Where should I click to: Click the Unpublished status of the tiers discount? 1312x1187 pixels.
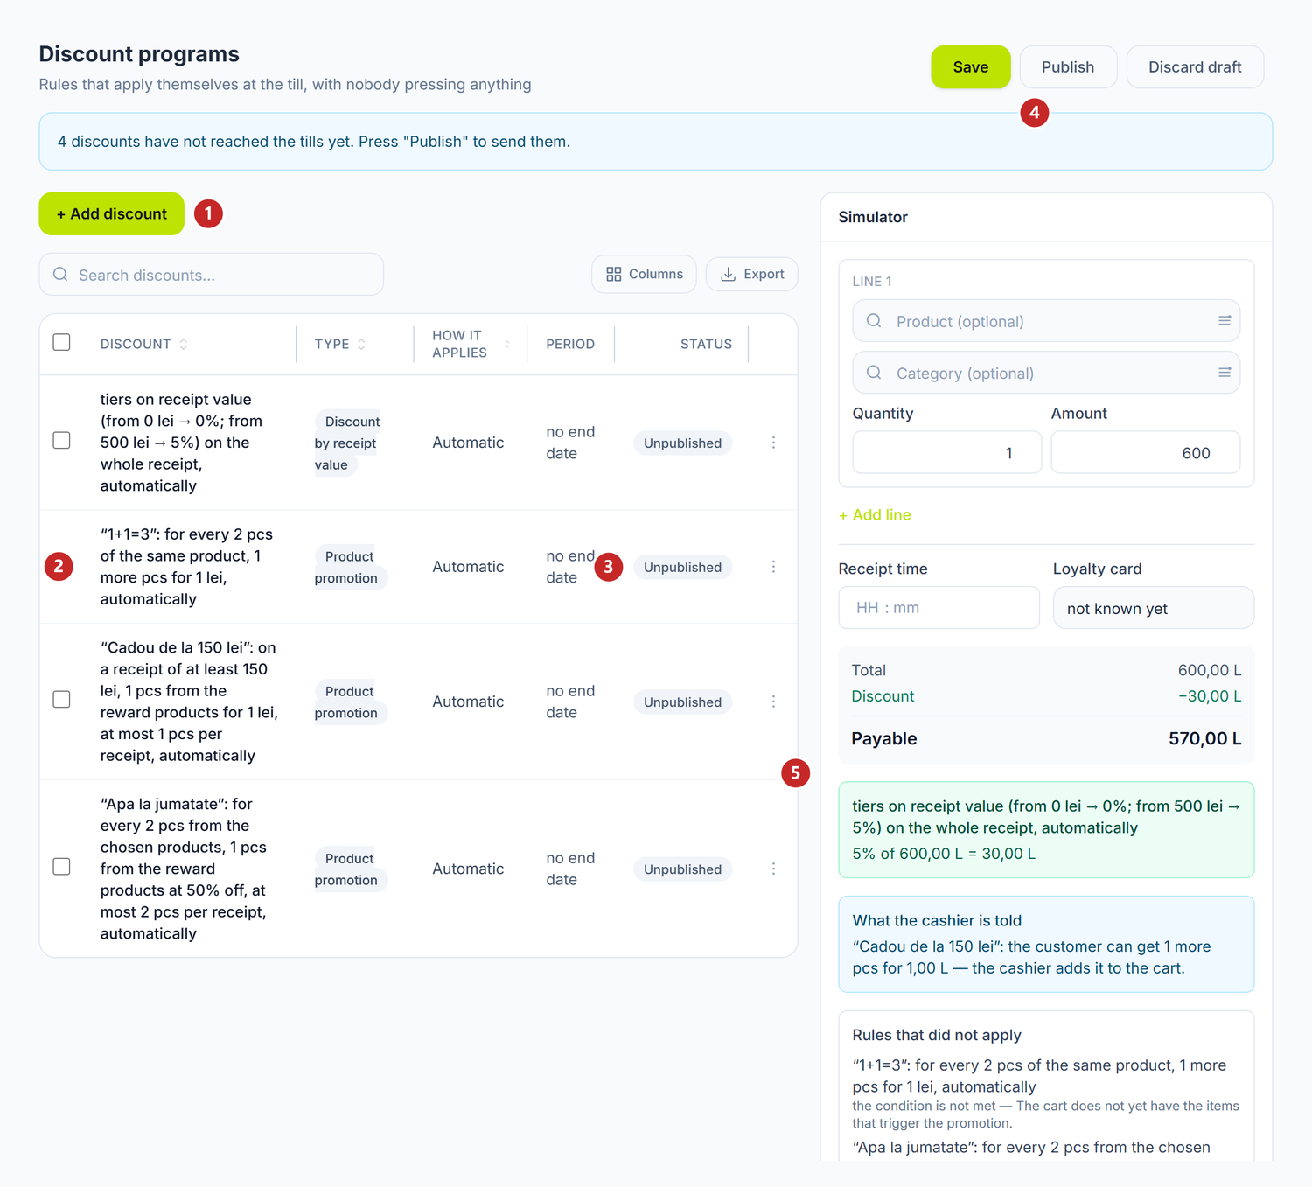(683, 443)
